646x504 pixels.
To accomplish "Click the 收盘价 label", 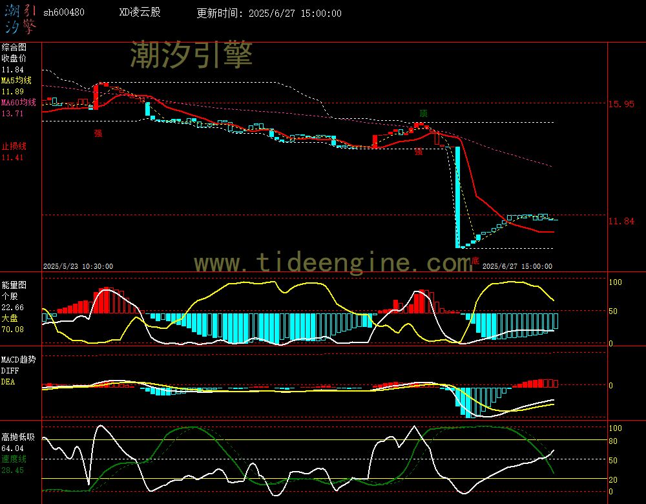I will [14, 59].
